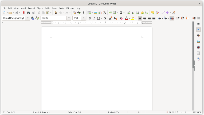204x115 pixels.
Task: Open the font name dropdown list
Action: (x=69, y=18)
